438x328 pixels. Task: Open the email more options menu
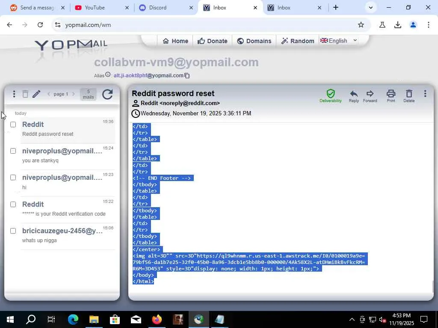pyautogui.click(x=425, y=94)
